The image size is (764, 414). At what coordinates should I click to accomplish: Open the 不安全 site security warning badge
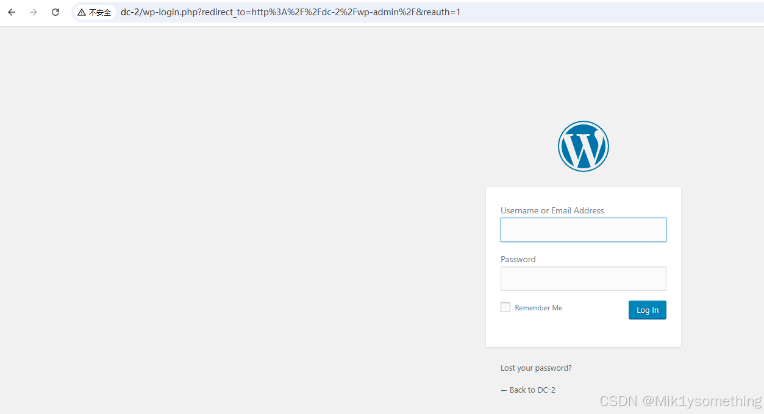[95, 12]
